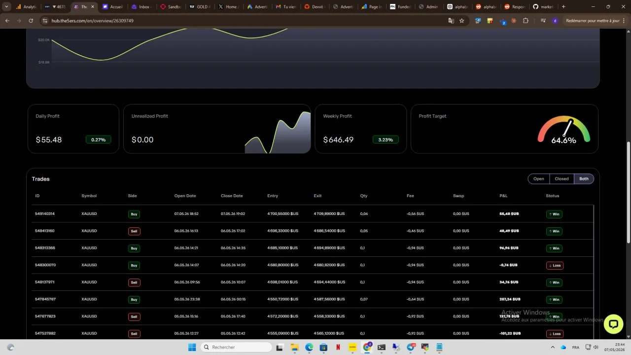
Task: Click the FRA language indicator
Action: [575, 347]
